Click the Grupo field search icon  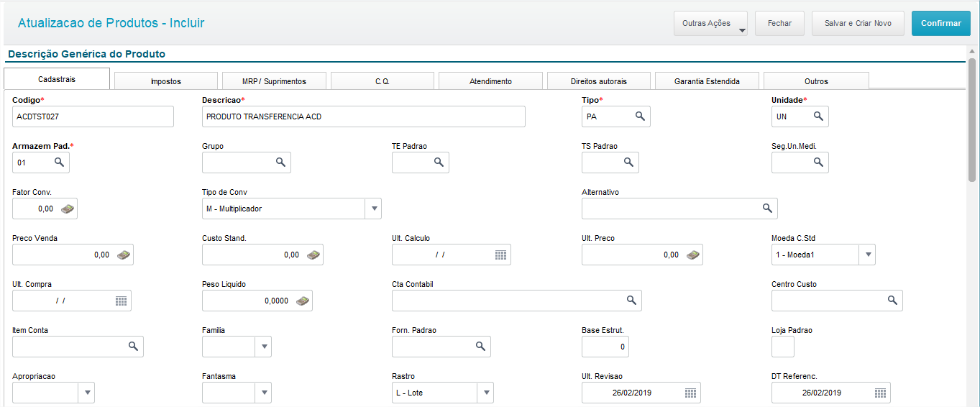280,163
